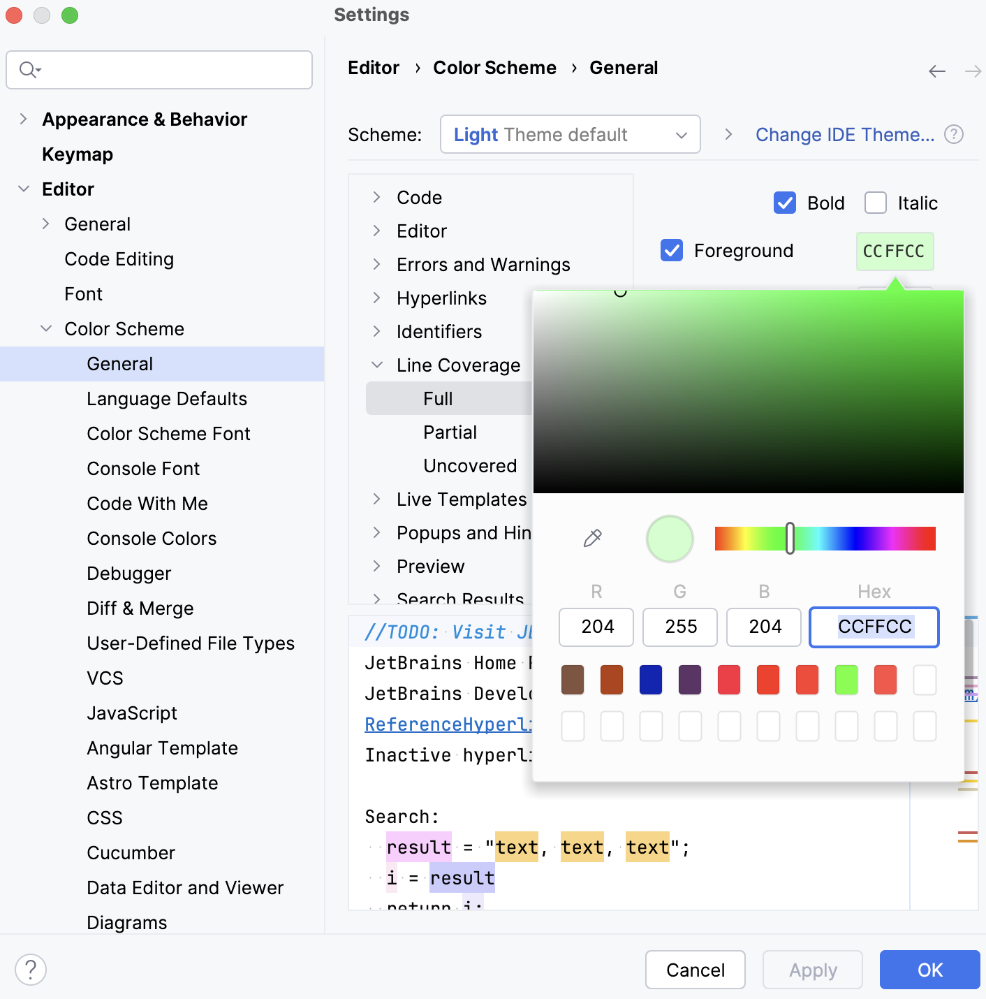Disable the Bold checkbox
Image resolution: width=986 pixels, height=999 pixels.
(785, 203)
